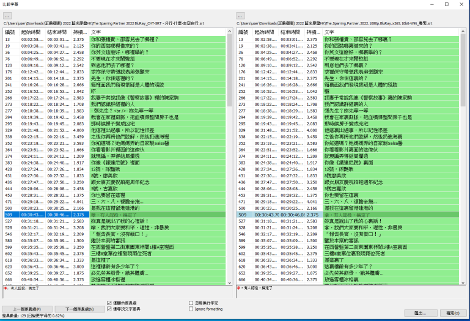This screenshot has height=321, width=470.
Task: Select row 428 in left list
Action: click(x=115, y=169)
